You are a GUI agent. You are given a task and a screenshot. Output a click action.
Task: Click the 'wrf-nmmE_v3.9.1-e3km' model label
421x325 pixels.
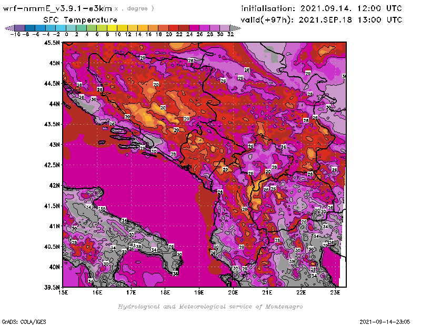57,8
